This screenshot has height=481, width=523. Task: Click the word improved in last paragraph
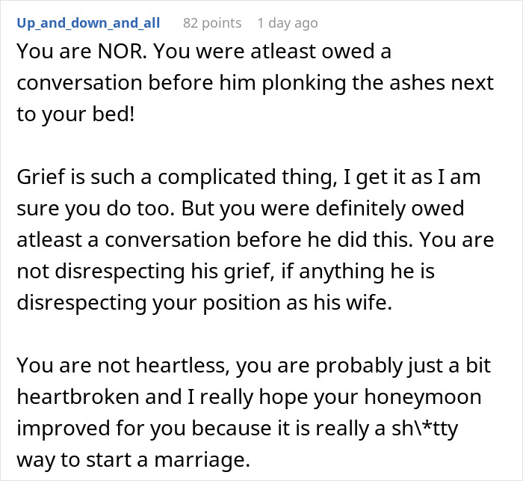coord(63,428)
